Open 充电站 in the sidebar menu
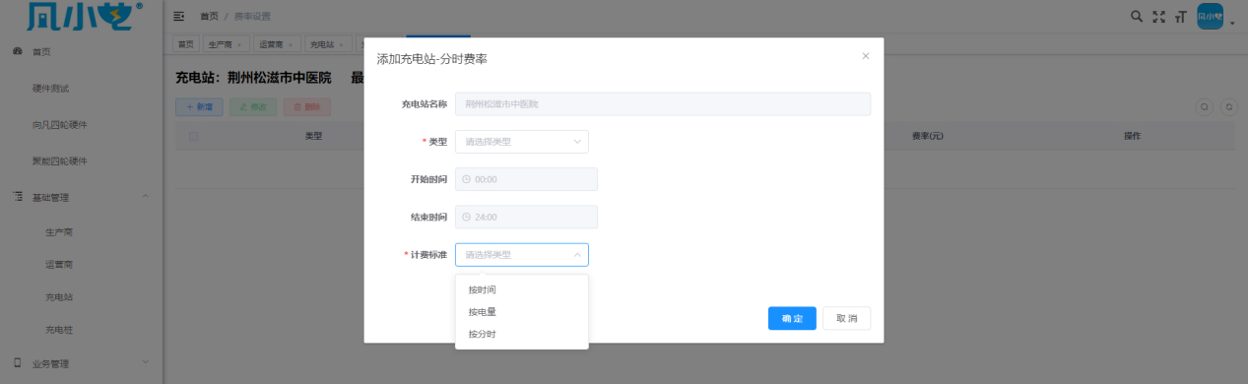The image size is (1248, 384). pyautogui.click(x=59, y=296)
